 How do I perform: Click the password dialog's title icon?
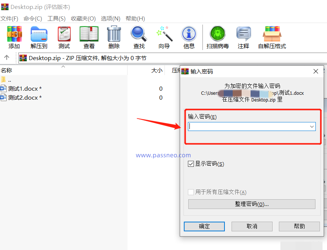point(185,71)
